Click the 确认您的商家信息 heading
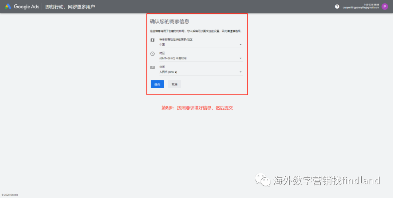This screenshot has height=198, width=393. [170, 21]
